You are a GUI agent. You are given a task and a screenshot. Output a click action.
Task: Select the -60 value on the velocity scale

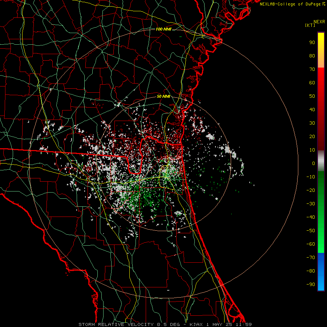(x=311, y=244)
